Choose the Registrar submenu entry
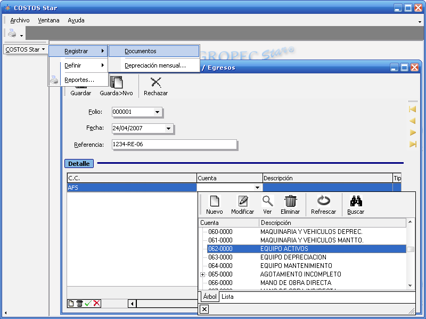426x319 pixels. point(78,51)
